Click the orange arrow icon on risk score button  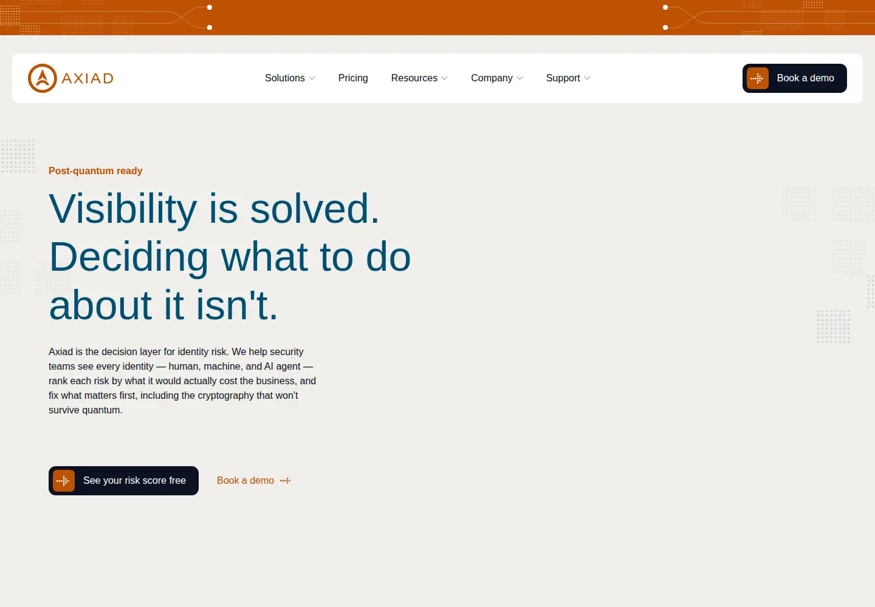[x=64, y=481]
